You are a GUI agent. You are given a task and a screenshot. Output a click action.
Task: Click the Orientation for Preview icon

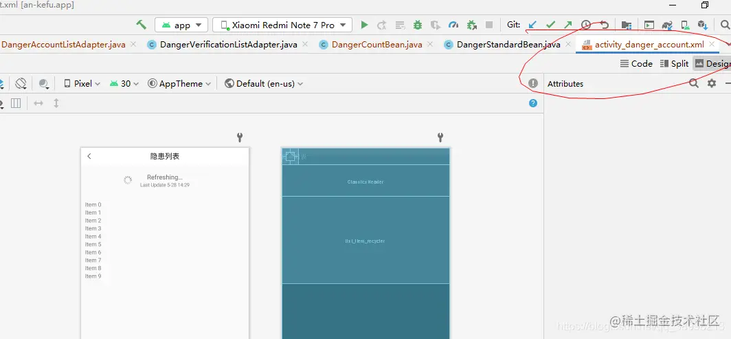pyautogui.click(x=21, y=83)
